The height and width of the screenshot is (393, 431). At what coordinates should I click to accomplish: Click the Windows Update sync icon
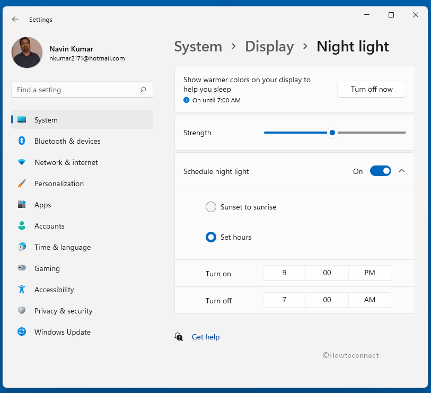tap(22, 331)
